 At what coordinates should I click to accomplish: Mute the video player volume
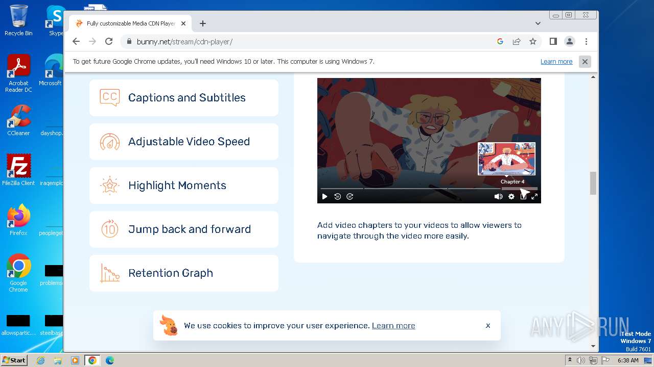pos(498,197)
